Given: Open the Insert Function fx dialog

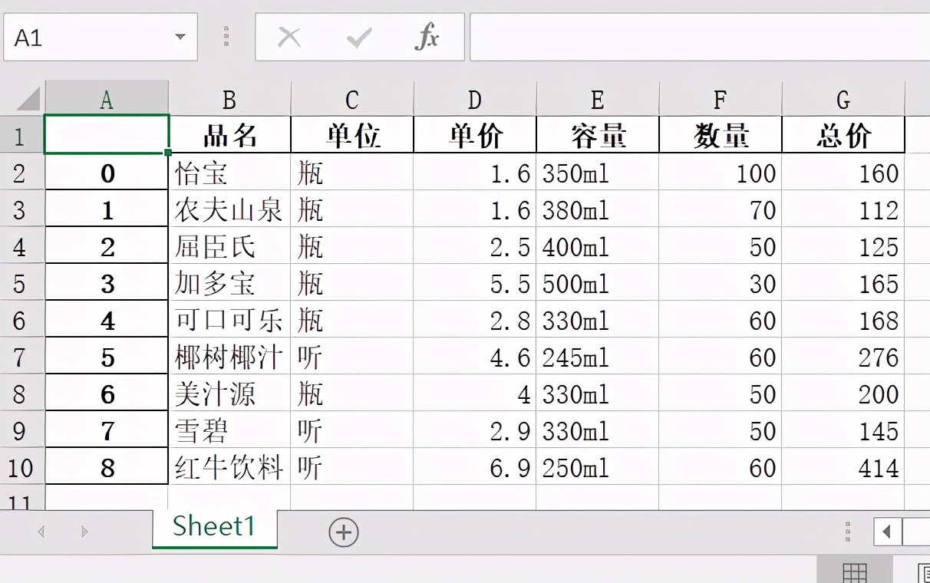Looking at the screenshot, I should pos(427,36).
